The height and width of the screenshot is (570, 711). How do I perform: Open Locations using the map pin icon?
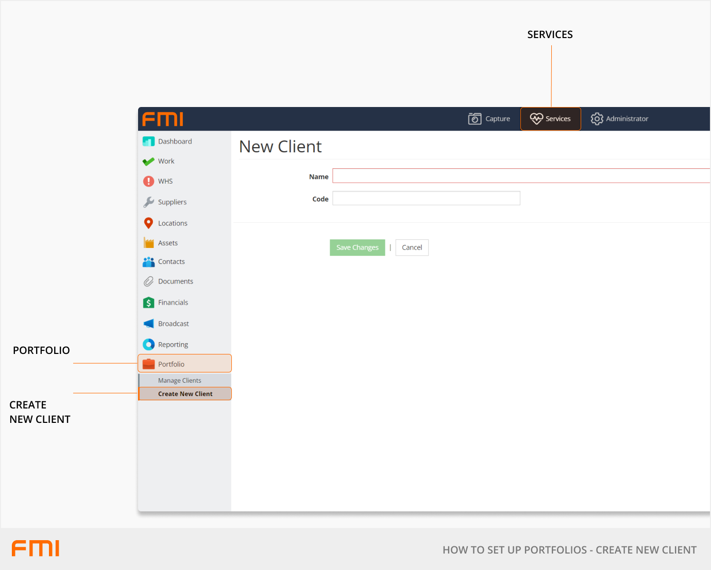148,223
